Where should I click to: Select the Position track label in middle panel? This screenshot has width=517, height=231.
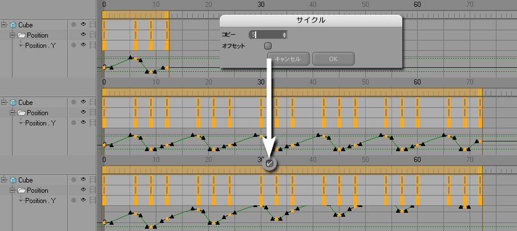tap(38, 113)
